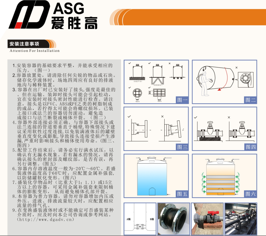Select the 图五 figure label
Viewport: 266px width, 236px height.
182,194
